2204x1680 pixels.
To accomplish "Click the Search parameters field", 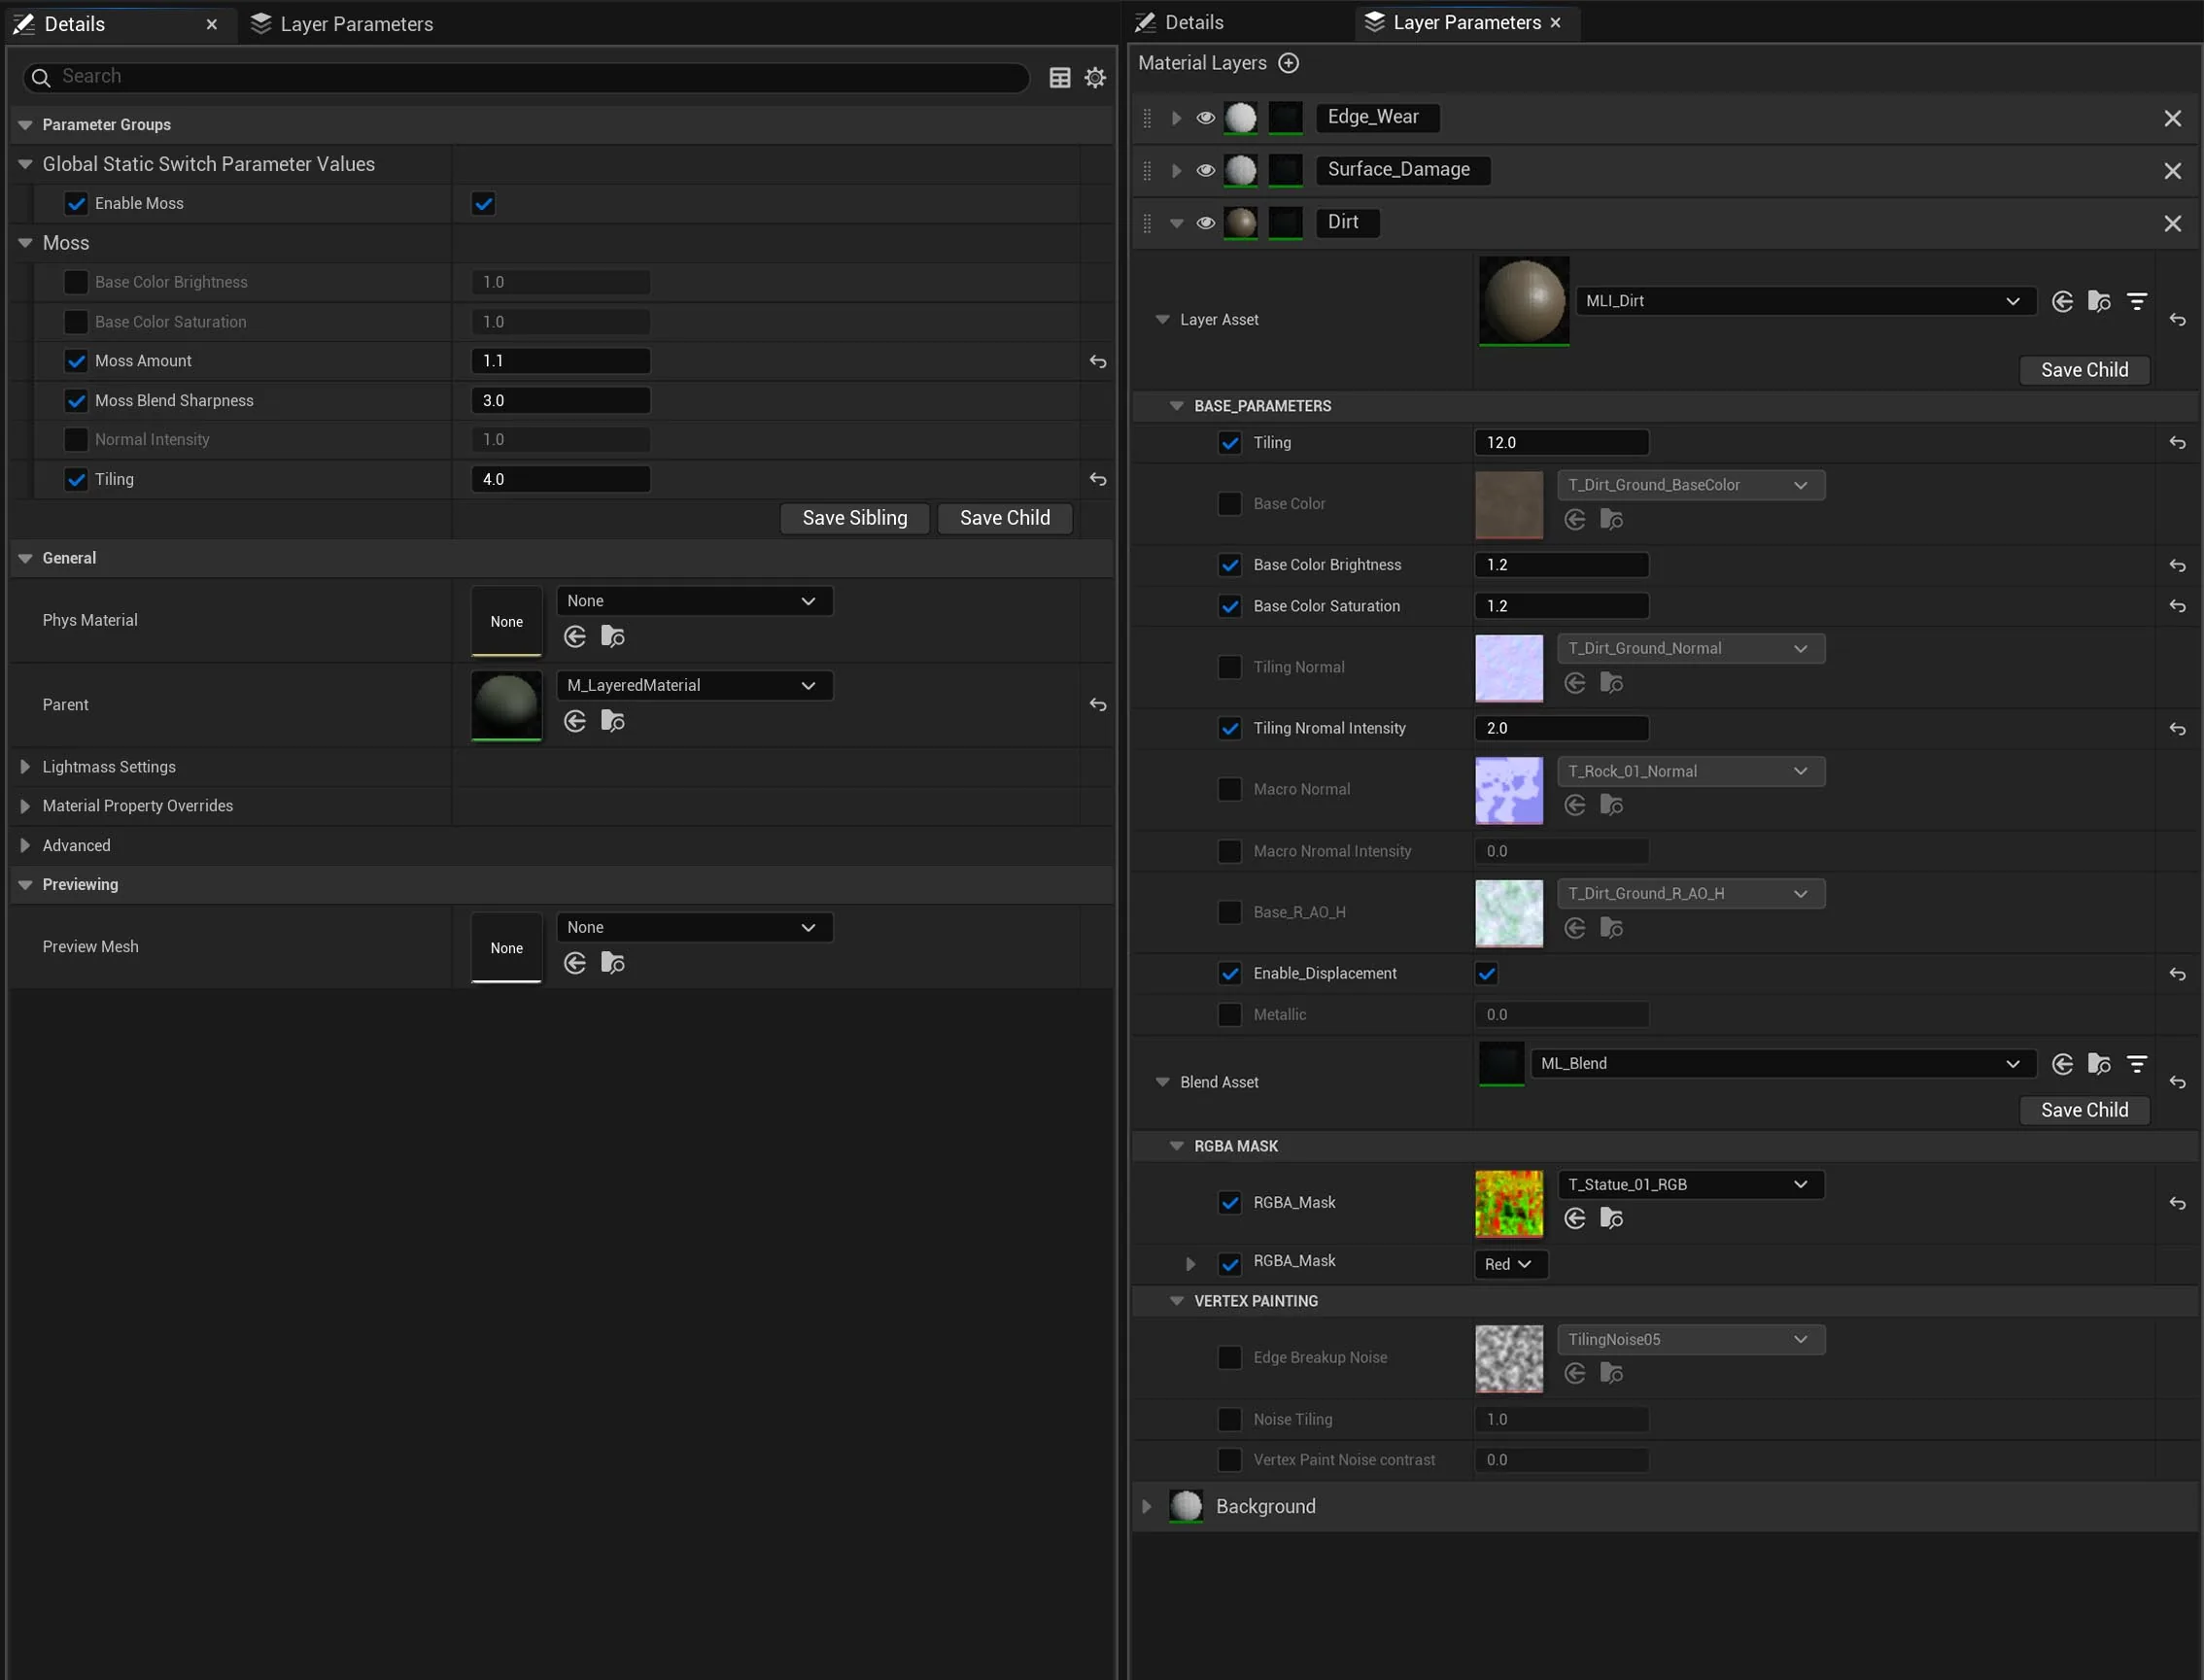I will (x=526, y=77).
